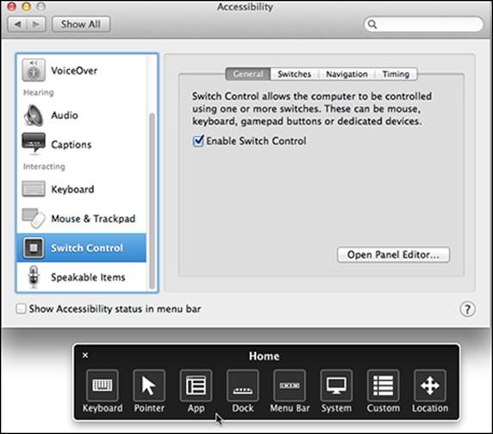The height and width of the screenshot is (434, 493).
Task: Close the Home switch panel
Action: pos(85,355)
